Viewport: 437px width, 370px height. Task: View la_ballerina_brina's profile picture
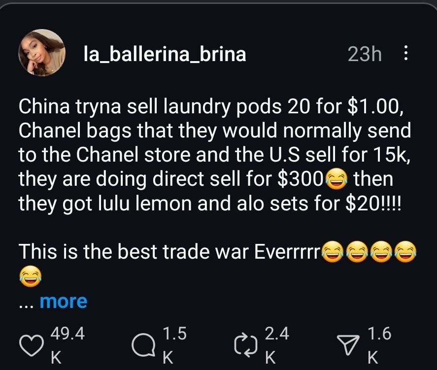point(42,53)
